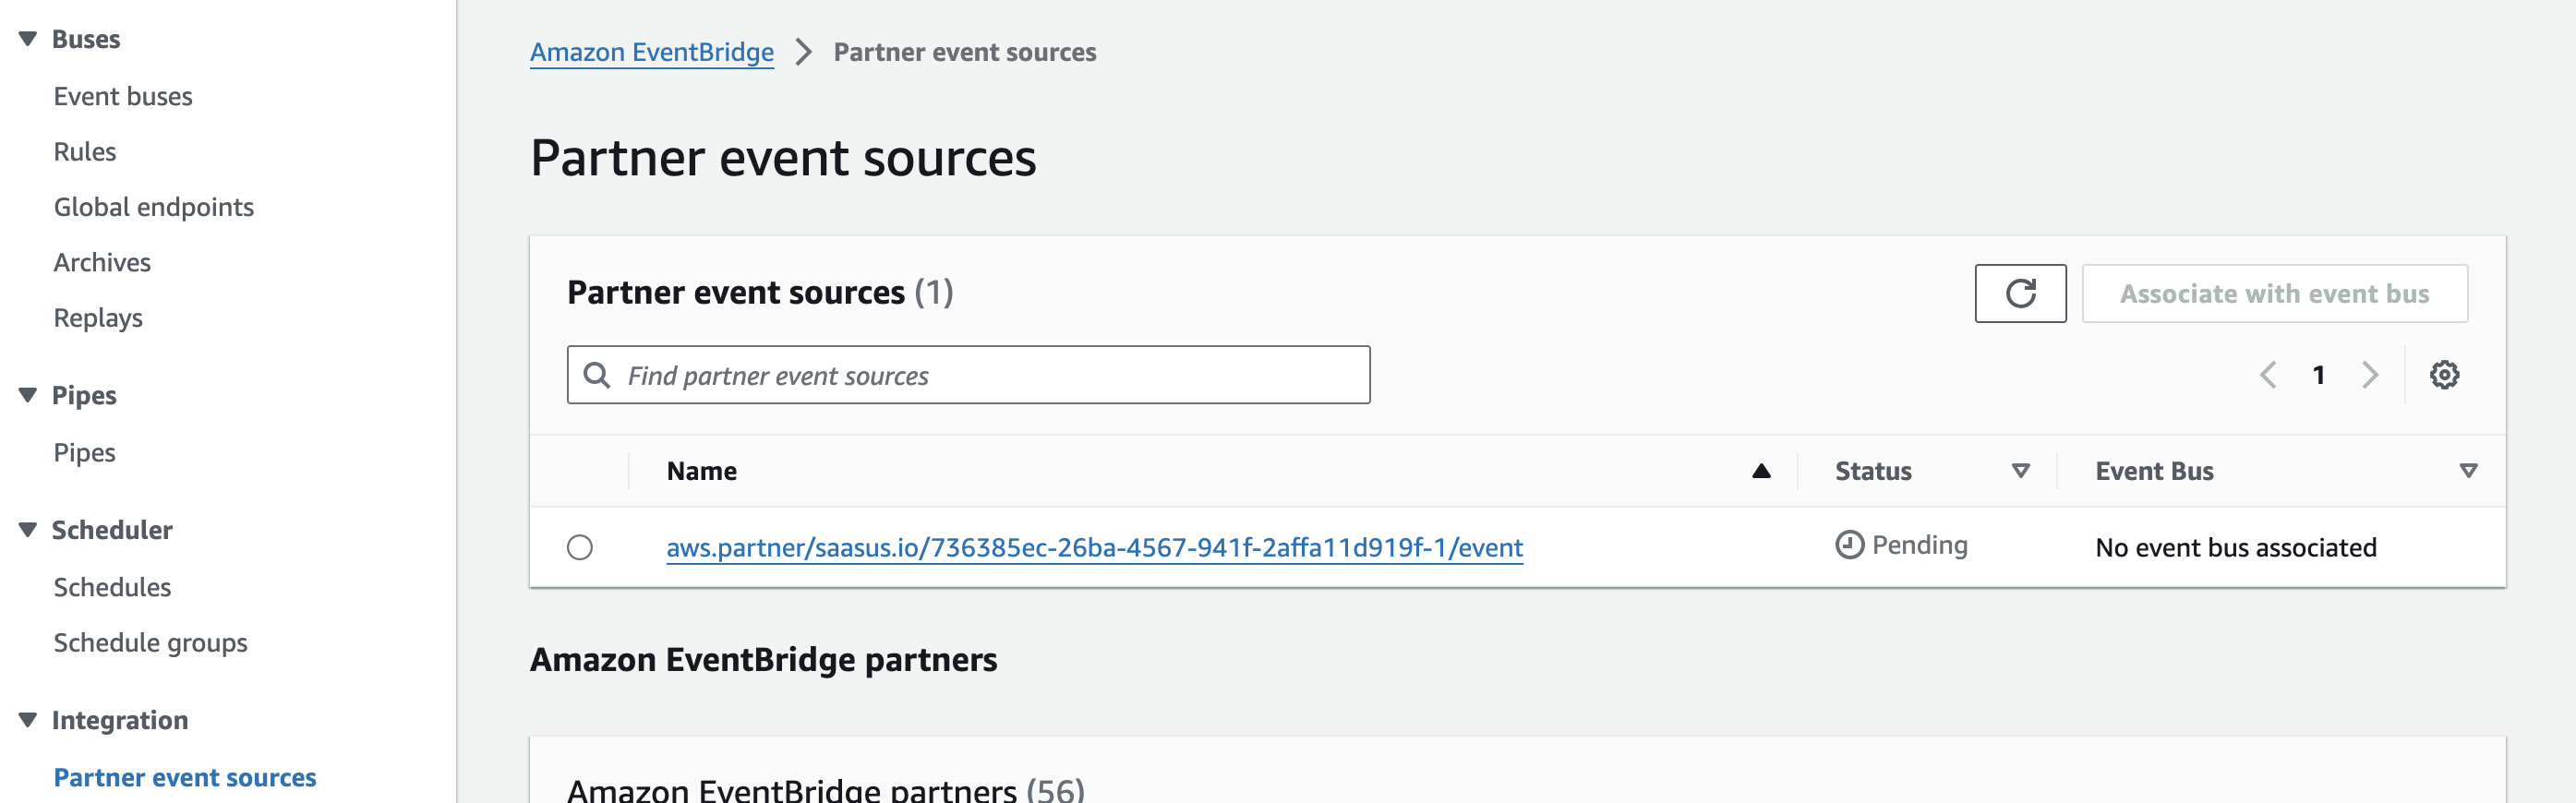Sort by Name ascending arrow

[x=1761, y=471]
